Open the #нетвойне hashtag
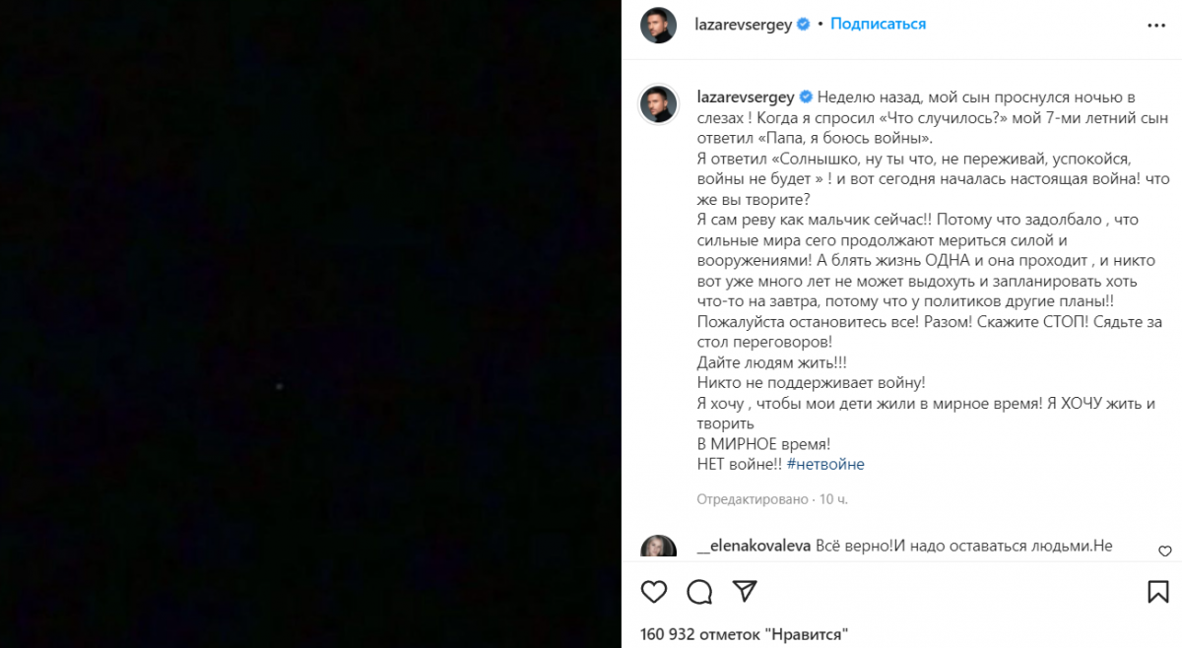The height and width of the screenshot is (648, 1182). coord(825,464)
